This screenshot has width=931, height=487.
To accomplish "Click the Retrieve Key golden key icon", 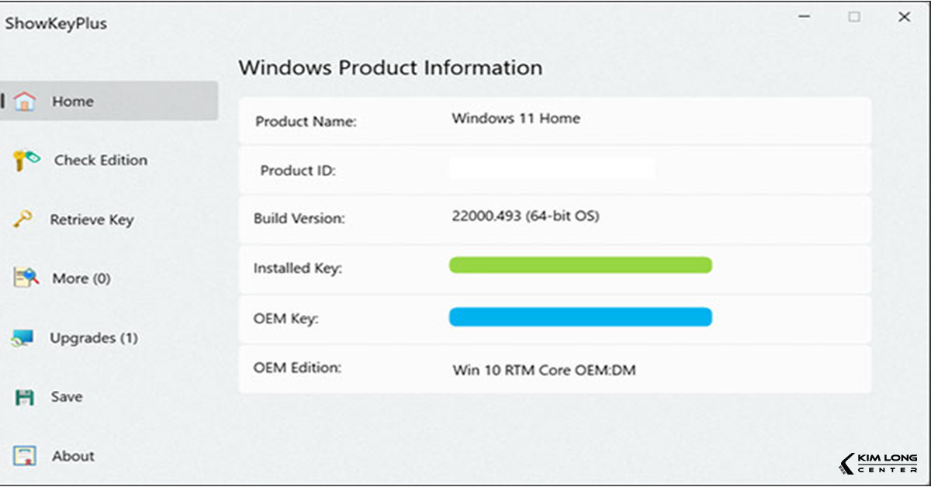I will click(26, 219).
